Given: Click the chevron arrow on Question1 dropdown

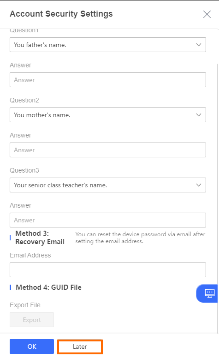Looking at the screenshot, I should pos(199,45).
